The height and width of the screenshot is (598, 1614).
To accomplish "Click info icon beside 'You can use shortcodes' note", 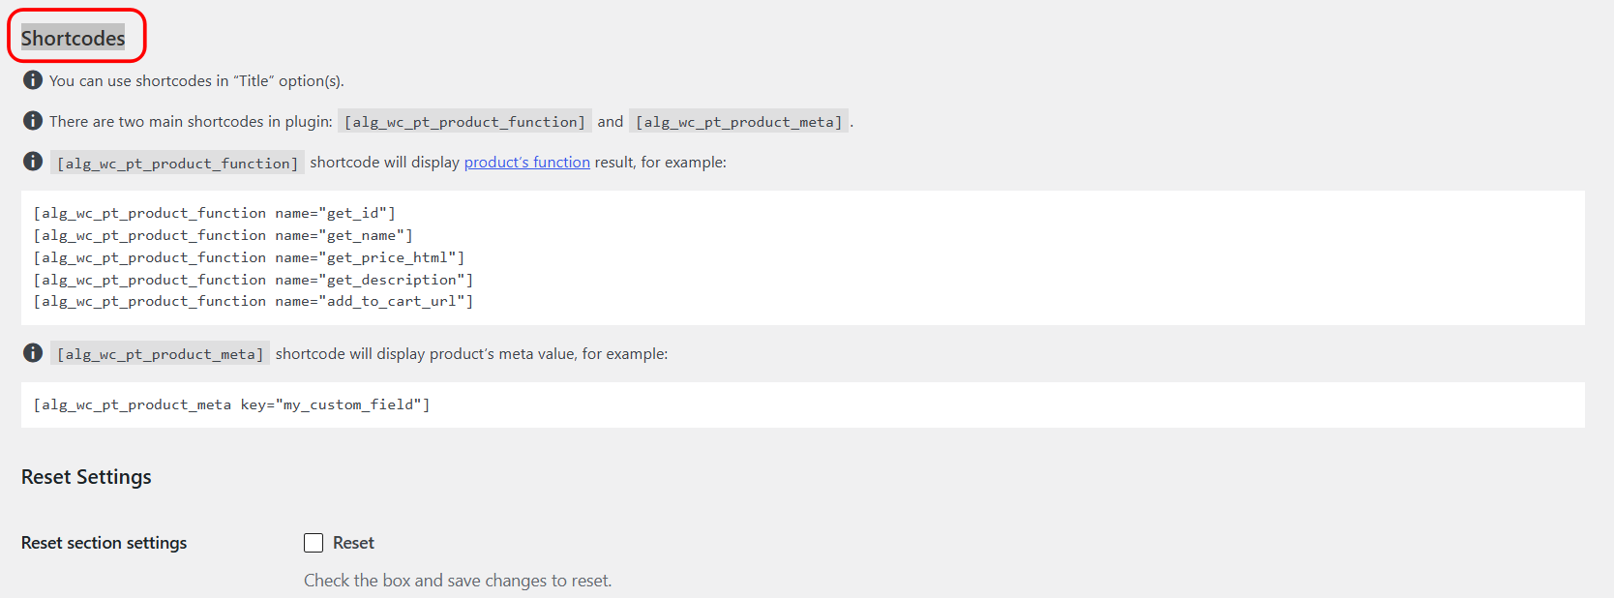I will pos(33,80).
